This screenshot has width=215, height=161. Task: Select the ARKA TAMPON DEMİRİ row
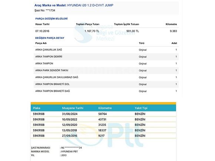point(106,57)
